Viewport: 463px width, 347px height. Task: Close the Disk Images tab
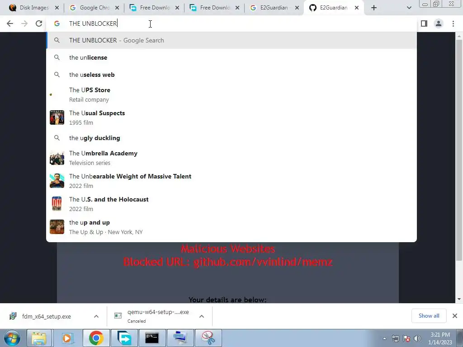(x=57, y=8)
